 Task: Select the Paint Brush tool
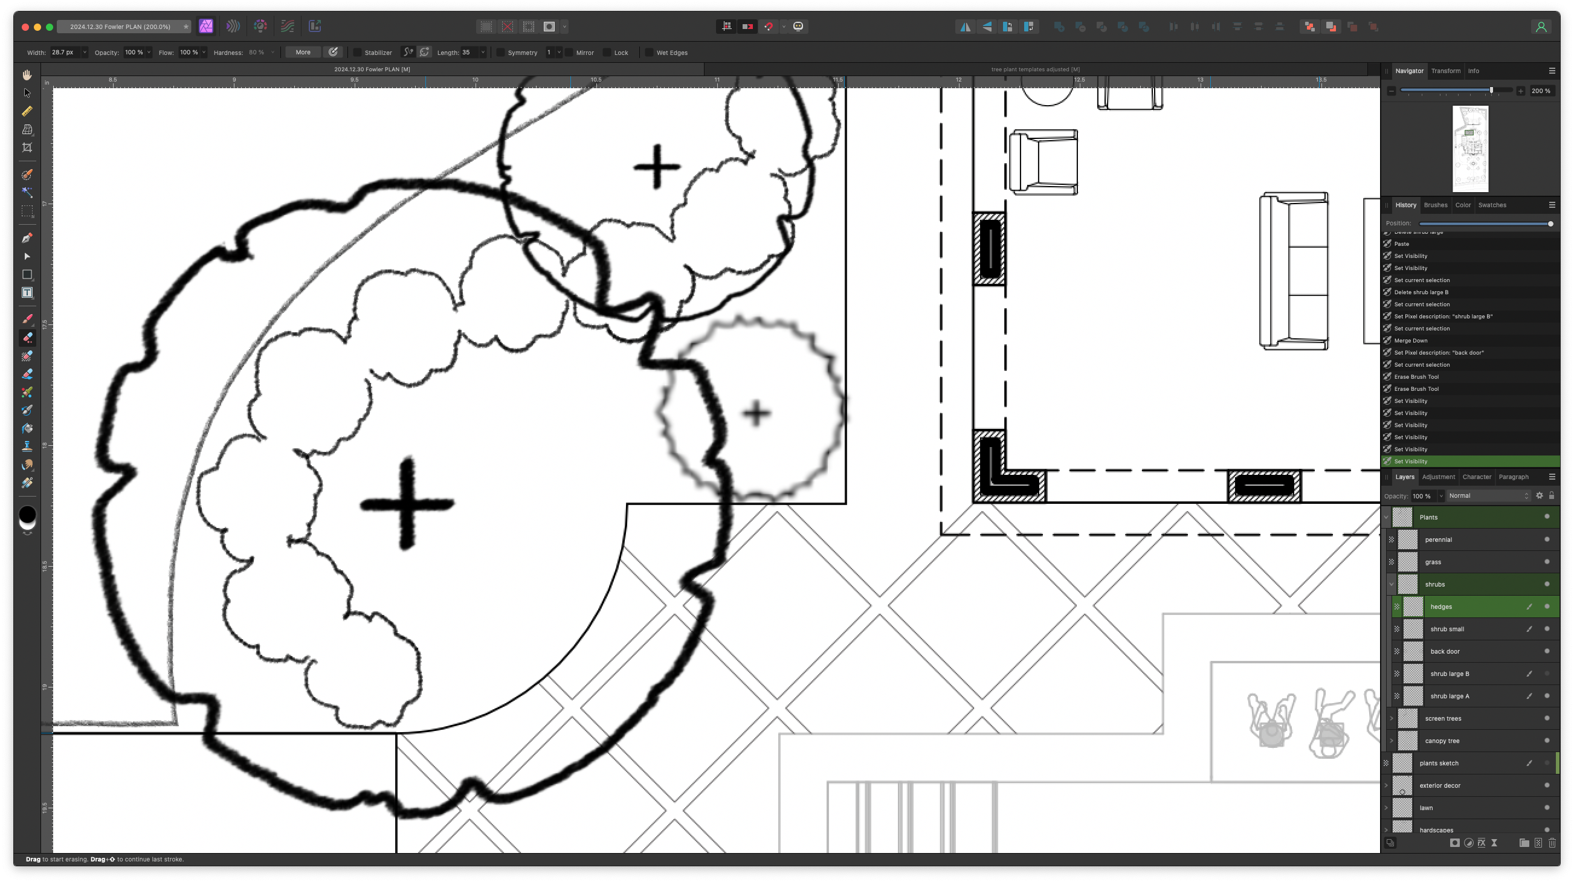pos(27,320)
